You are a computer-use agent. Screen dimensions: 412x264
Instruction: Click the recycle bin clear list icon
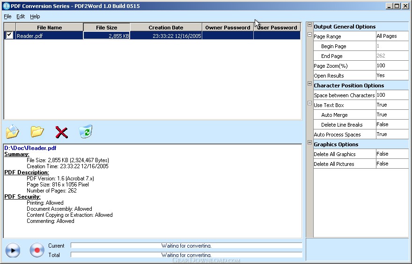point(86,131)
